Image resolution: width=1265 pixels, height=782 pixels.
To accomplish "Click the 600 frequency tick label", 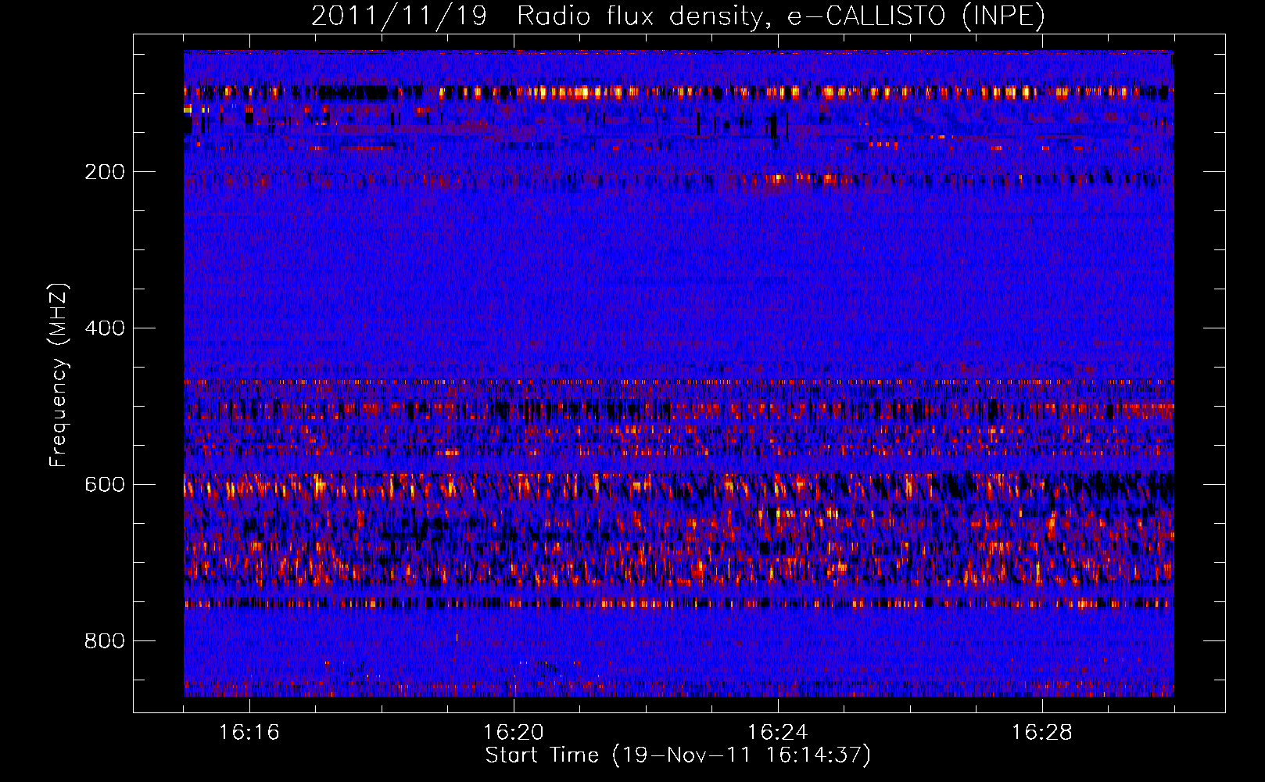I will [x=105, y=485].
